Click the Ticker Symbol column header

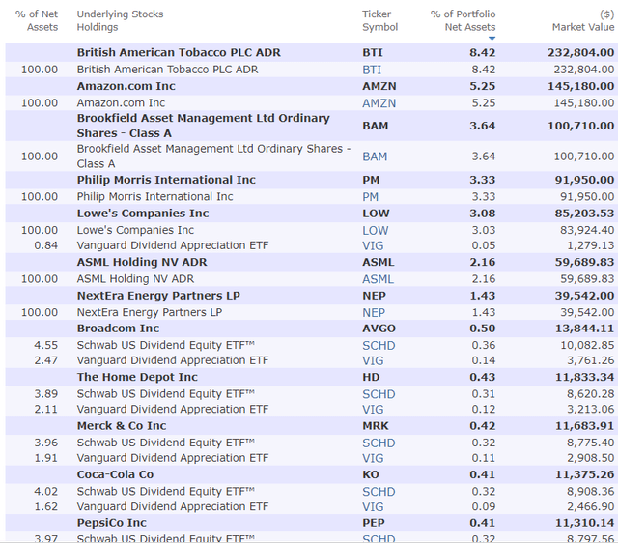pyautogui.click(x=379, y=20)
